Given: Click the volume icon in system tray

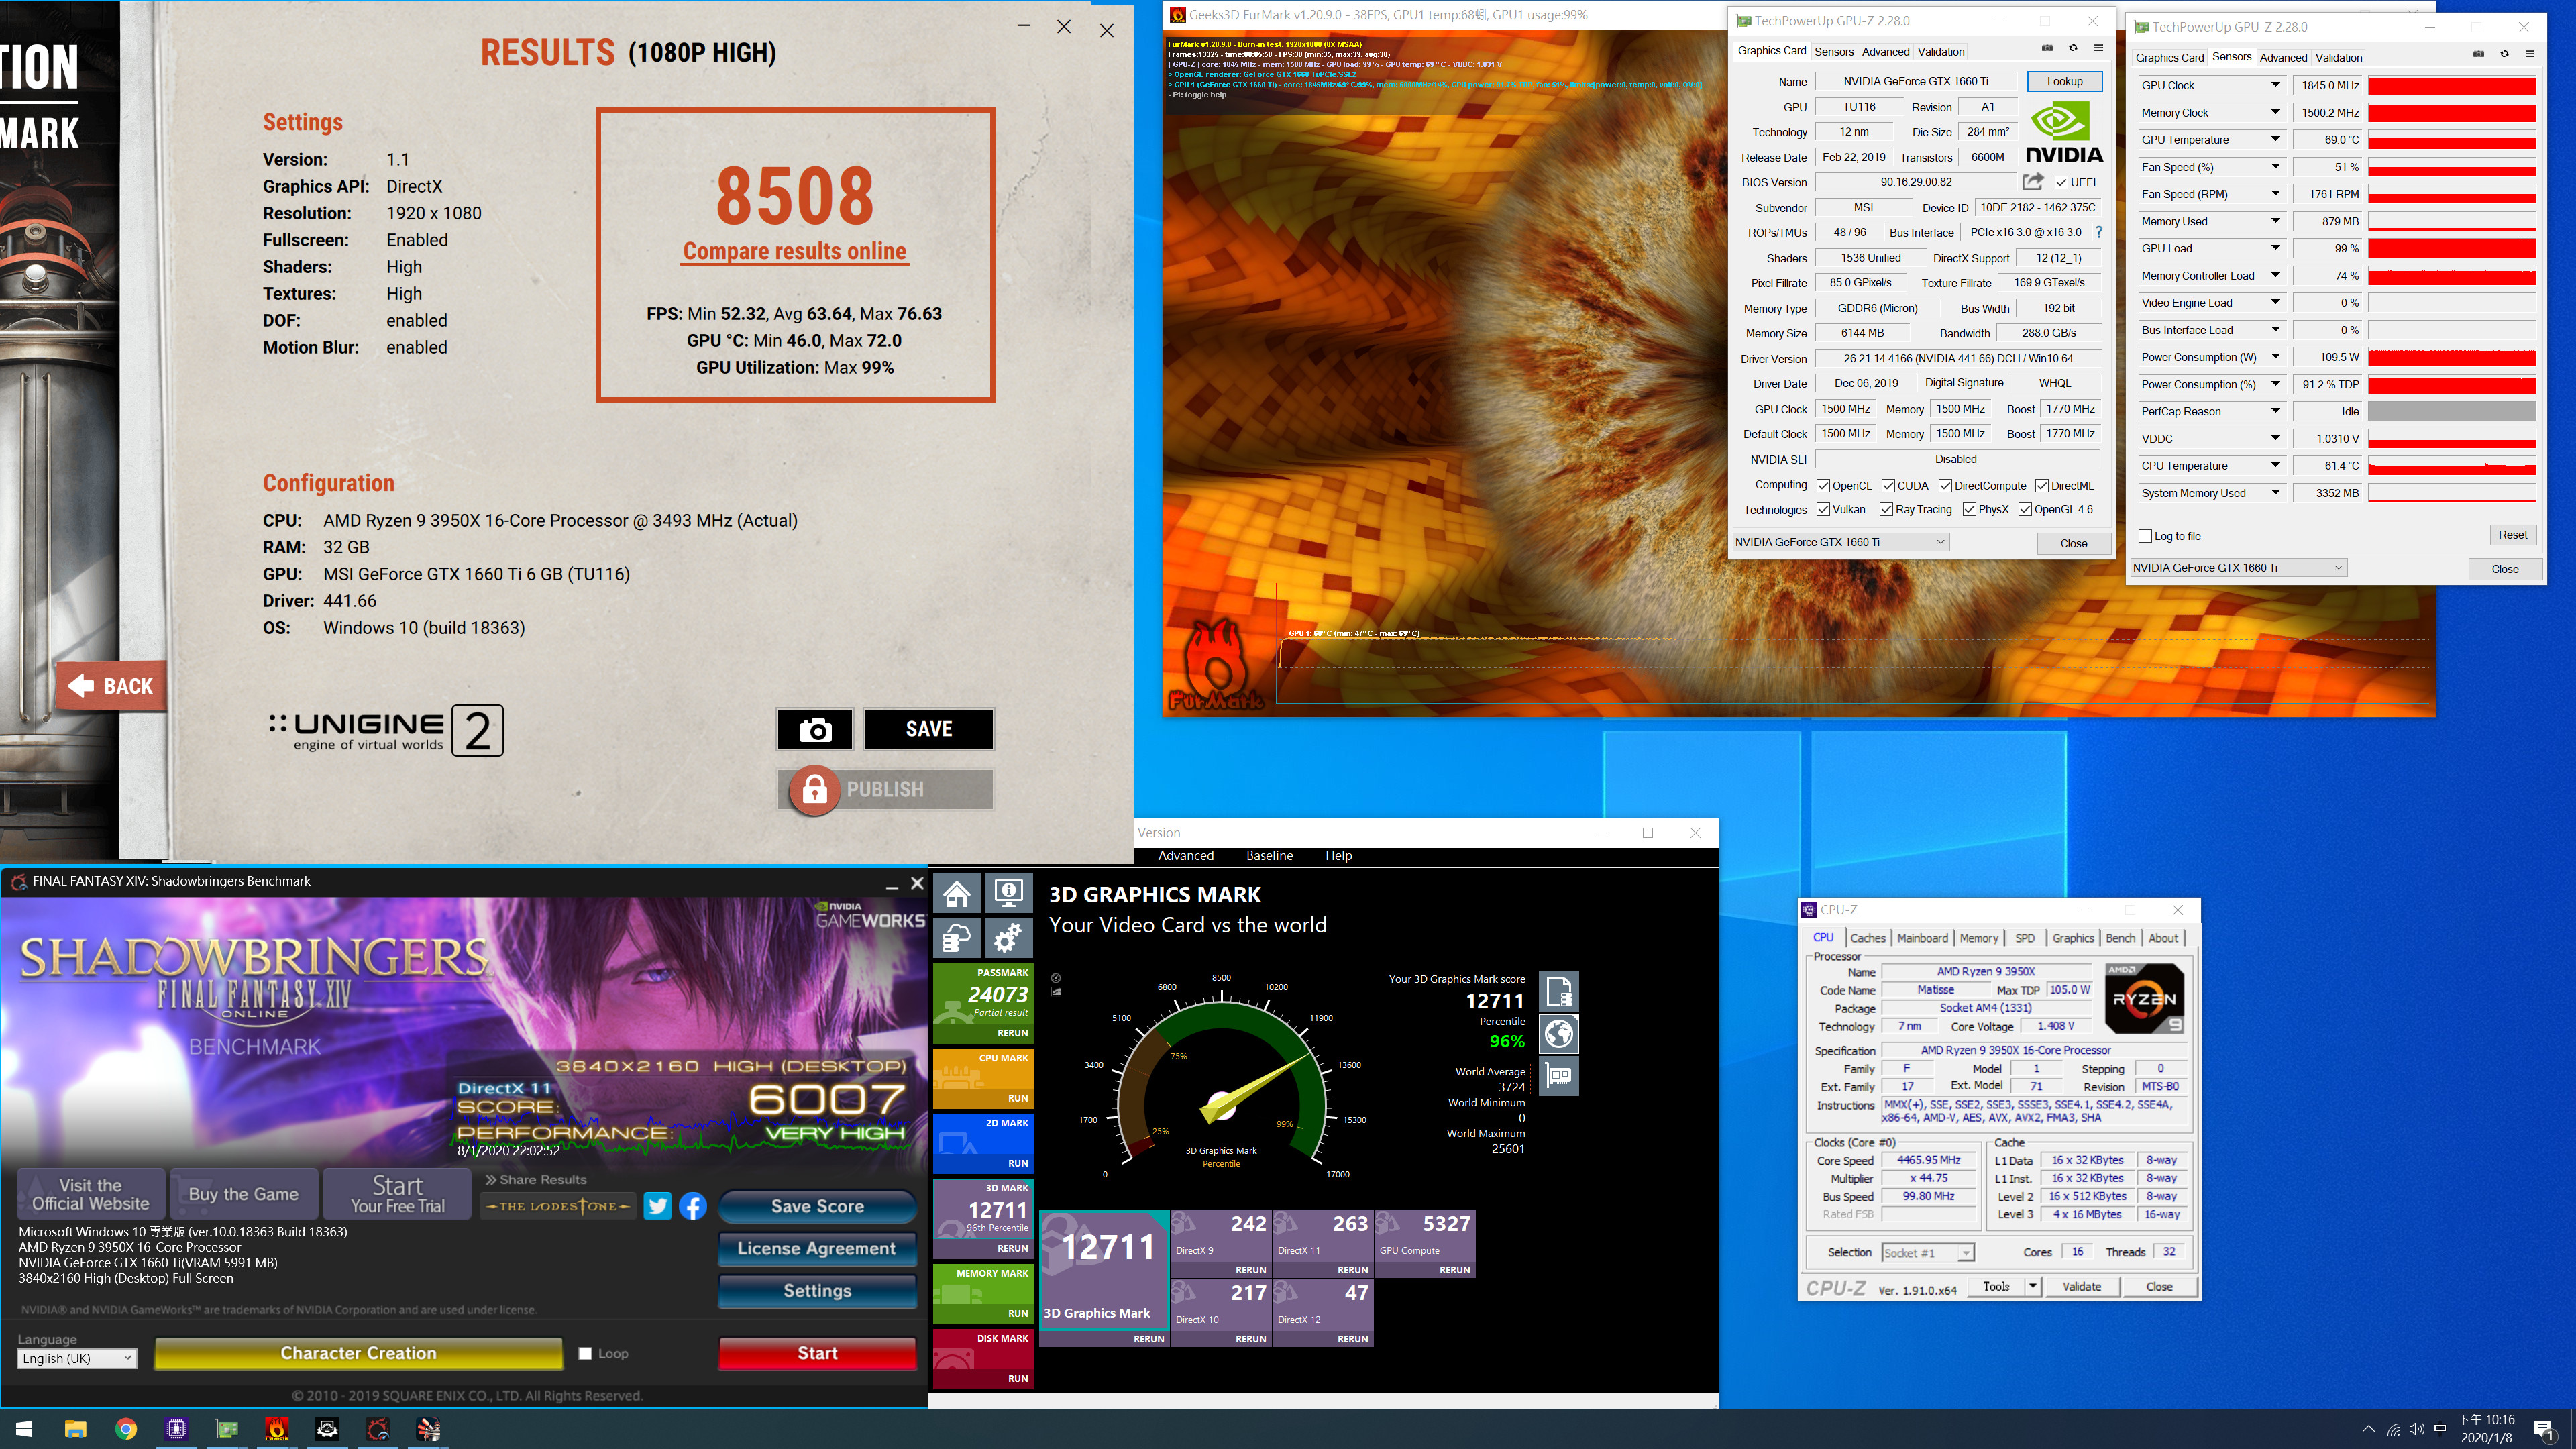Looking at the screenshot, I should click(2417, 1430).
